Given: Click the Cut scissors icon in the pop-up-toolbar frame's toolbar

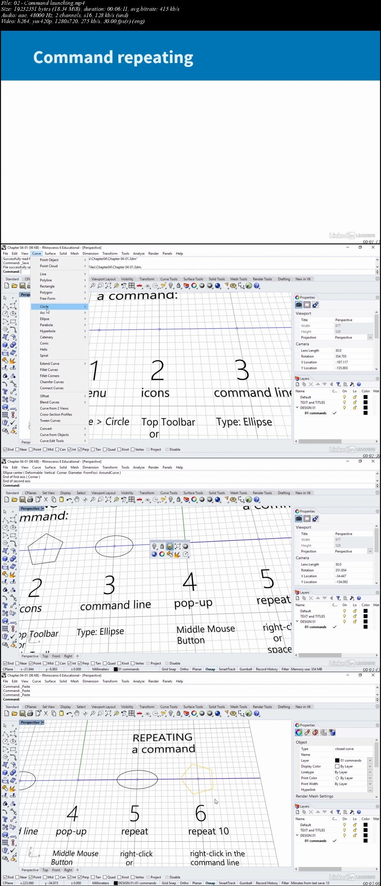Looking at the screenshot, I should click(46, 500).
